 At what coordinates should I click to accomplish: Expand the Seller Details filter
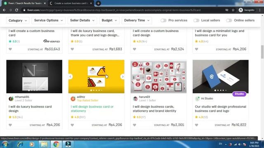82,21
